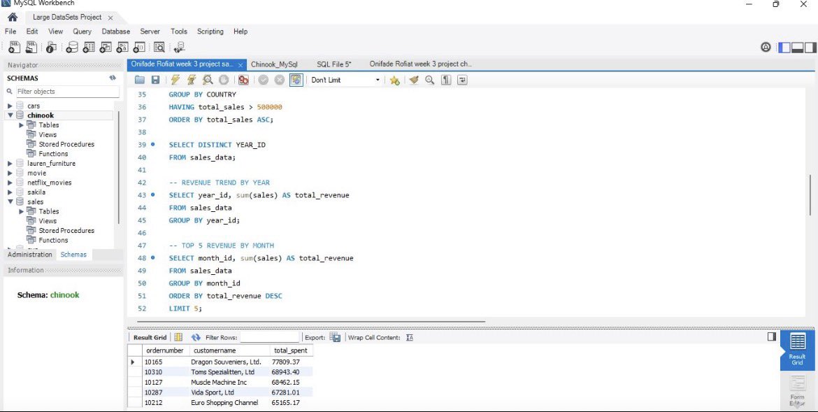This screenshot has width=818, height=412.
Task: Switch to the Administration navigator tab
Action: [x=30, y=255]
